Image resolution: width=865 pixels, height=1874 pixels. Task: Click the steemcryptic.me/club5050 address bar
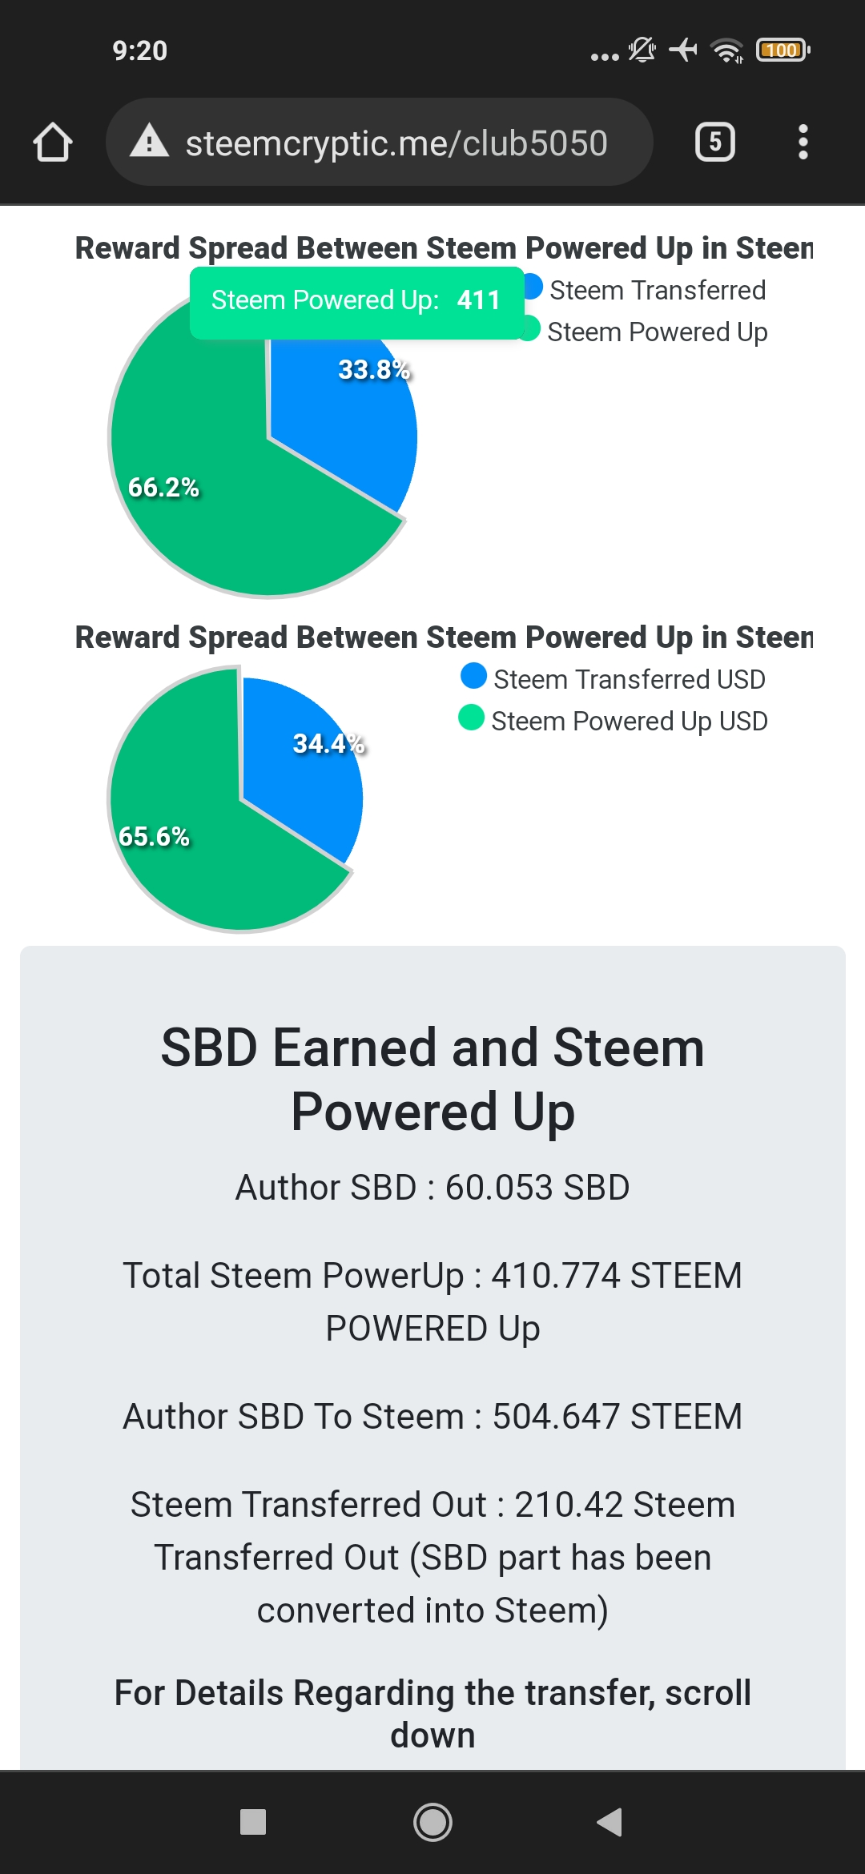point(380,143)
